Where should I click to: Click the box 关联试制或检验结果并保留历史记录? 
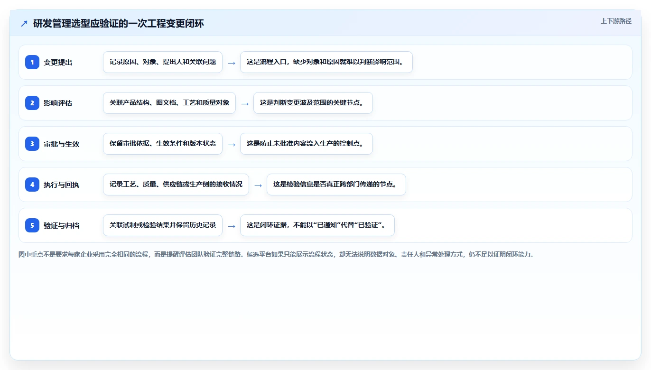(163, 225)
